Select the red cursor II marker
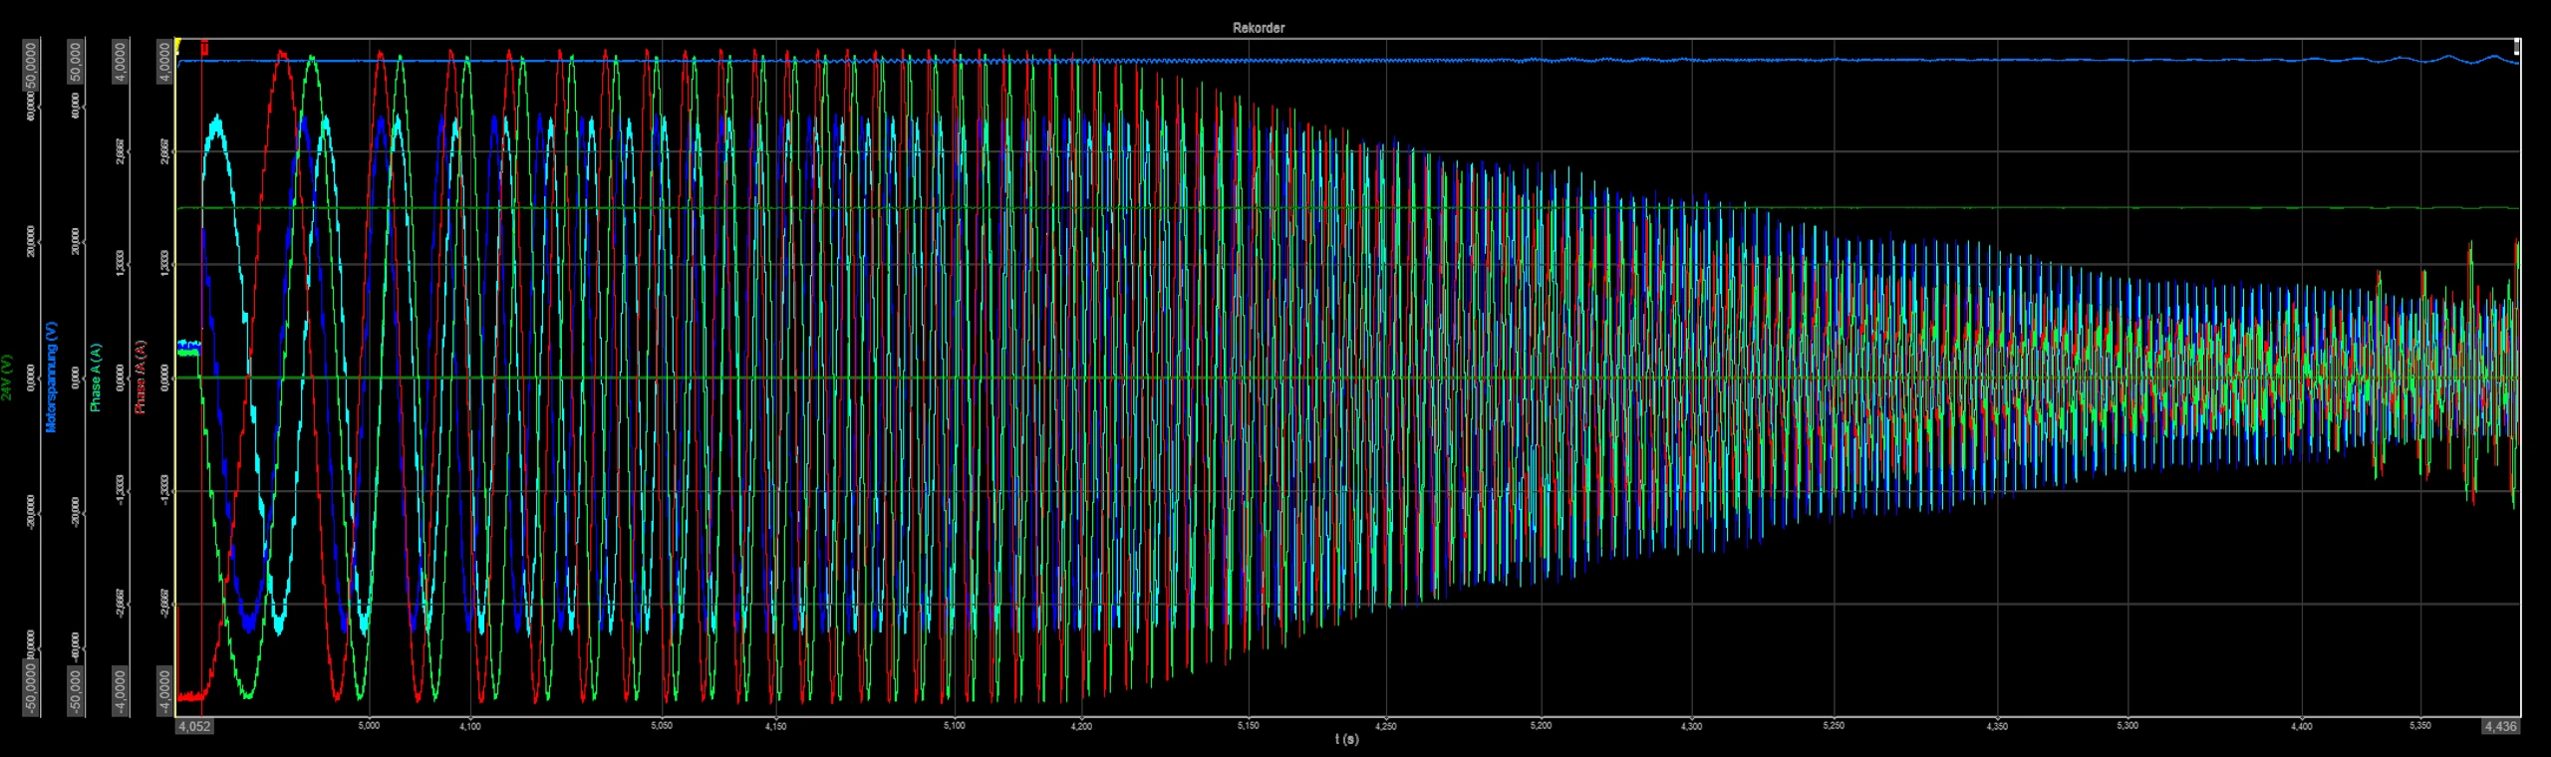 click(x=204, y=47)
